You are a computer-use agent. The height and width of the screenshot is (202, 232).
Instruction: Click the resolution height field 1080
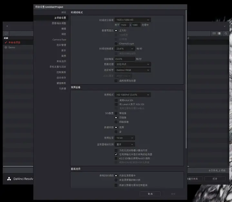136,25
